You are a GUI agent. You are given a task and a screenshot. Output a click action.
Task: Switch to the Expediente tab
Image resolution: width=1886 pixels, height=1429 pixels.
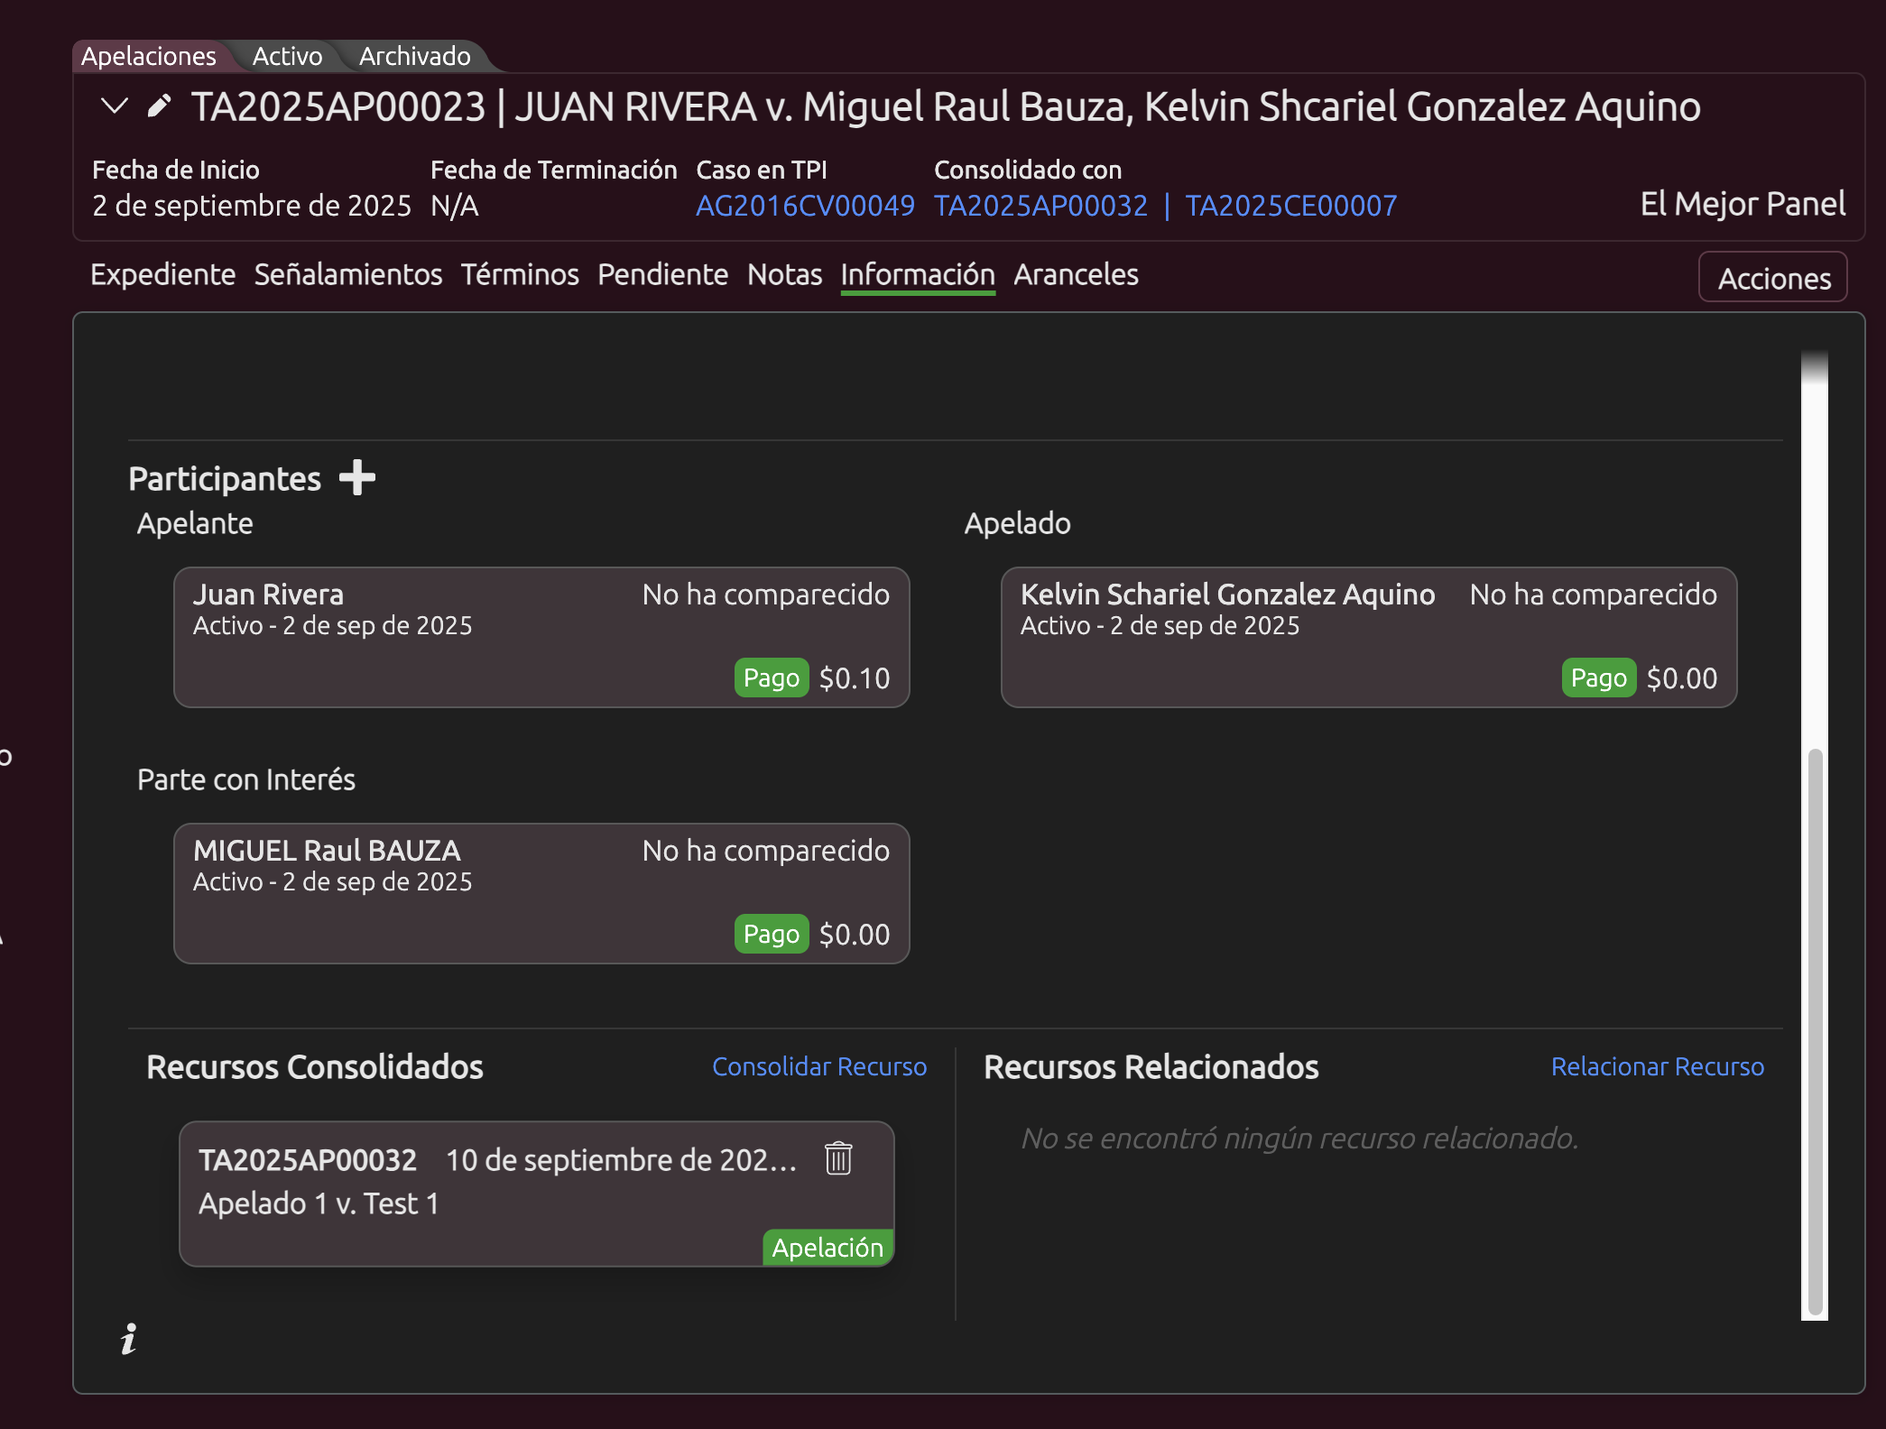[162, 274]
